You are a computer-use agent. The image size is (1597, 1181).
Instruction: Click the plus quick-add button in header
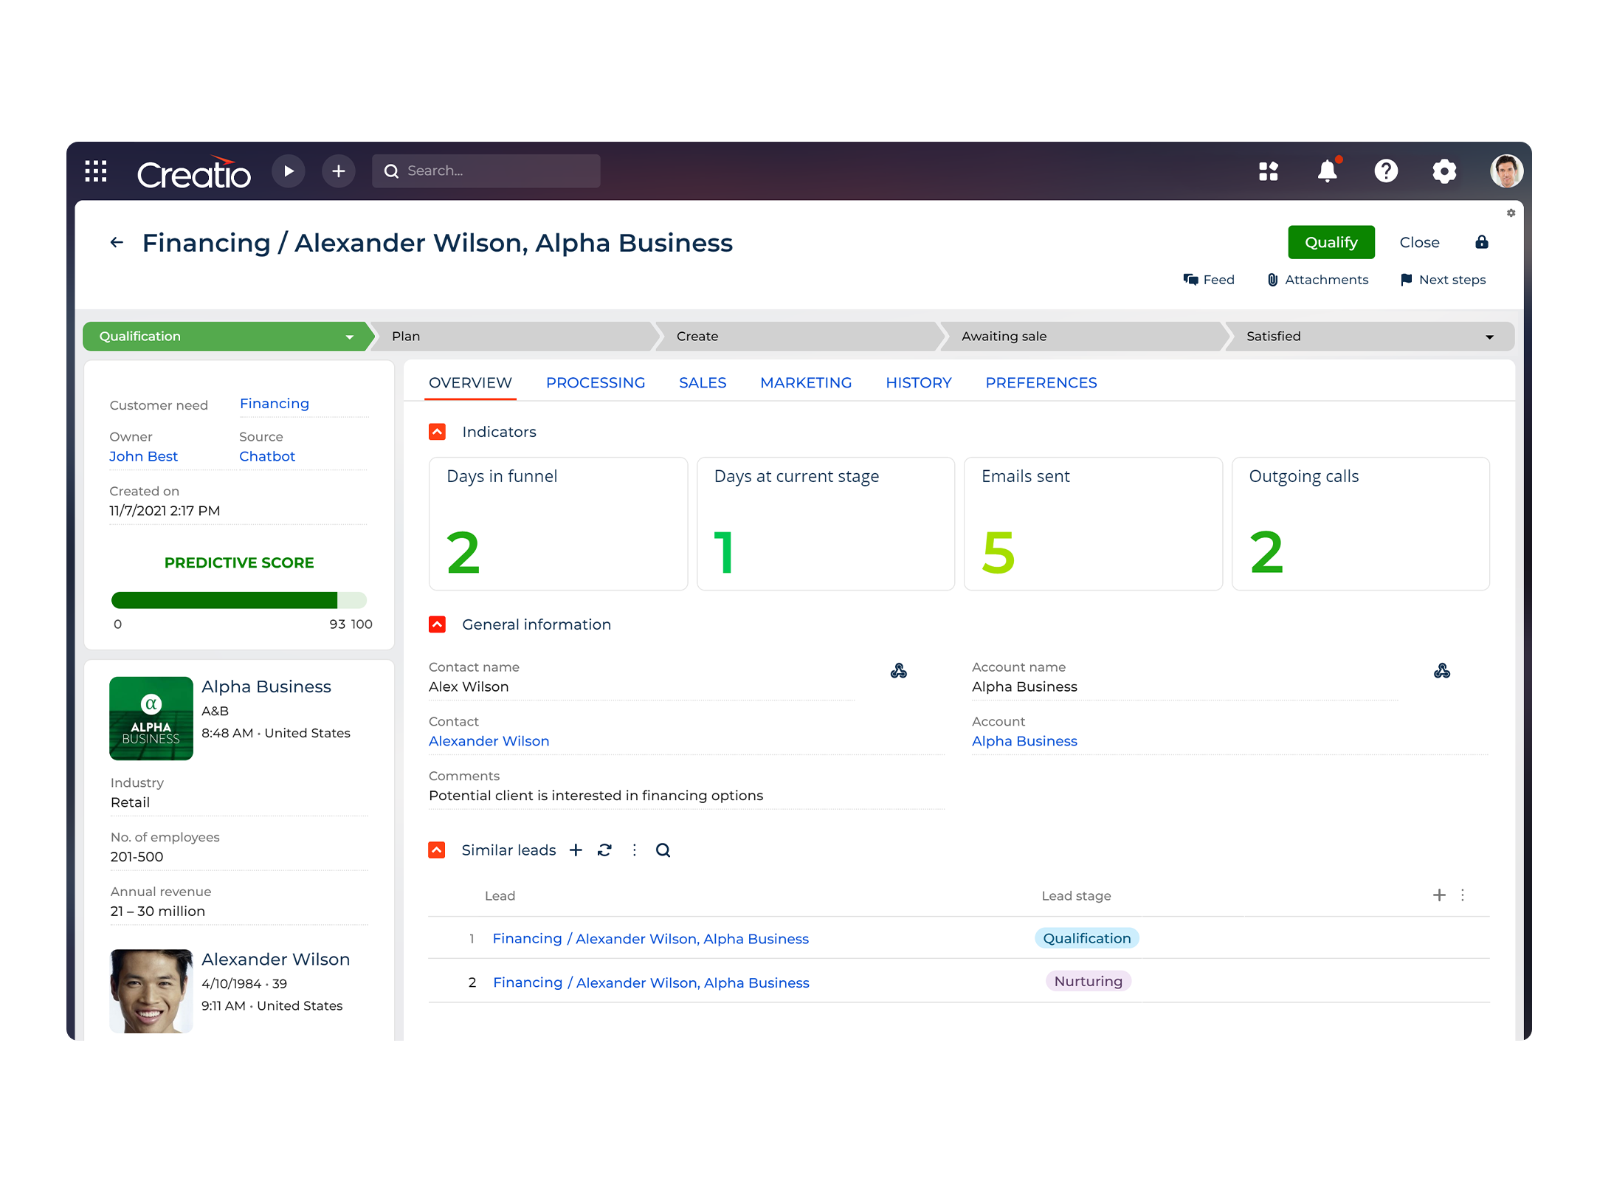pyautogui.click(x=339, y=171)
